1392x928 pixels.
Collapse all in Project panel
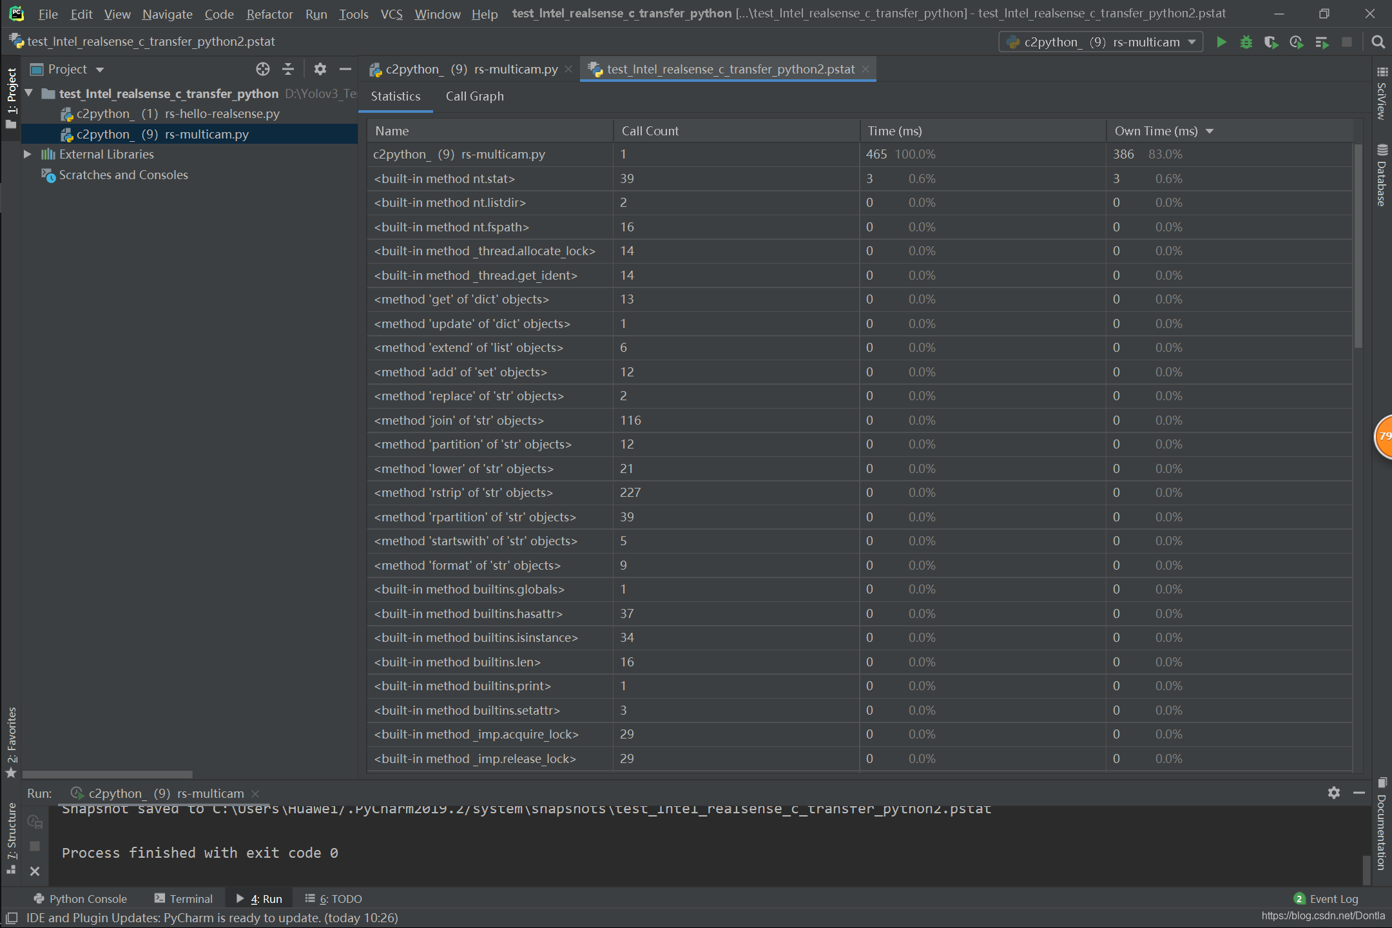288,69
